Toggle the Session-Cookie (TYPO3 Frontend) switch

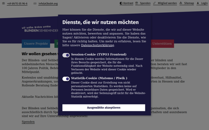click(x=66, y=55)
